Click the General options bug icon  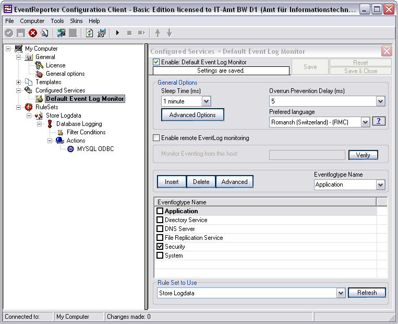39,74
